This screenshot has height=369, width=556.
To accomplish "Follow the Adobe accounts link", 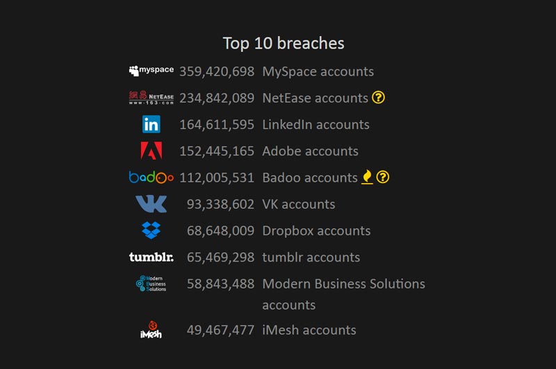I will pyautogui.click(x=310, y=151).
